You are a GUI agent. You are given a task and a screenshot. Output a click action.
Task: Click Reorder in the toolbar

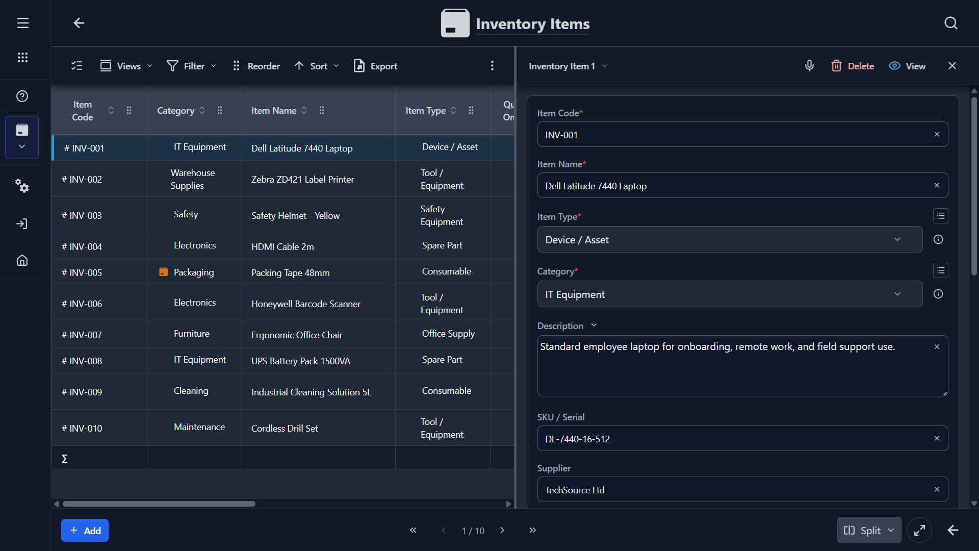(x=256, y=66)
